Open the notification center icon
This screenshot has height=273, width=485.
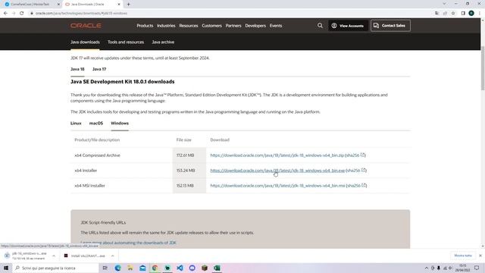tap(477, 268)
